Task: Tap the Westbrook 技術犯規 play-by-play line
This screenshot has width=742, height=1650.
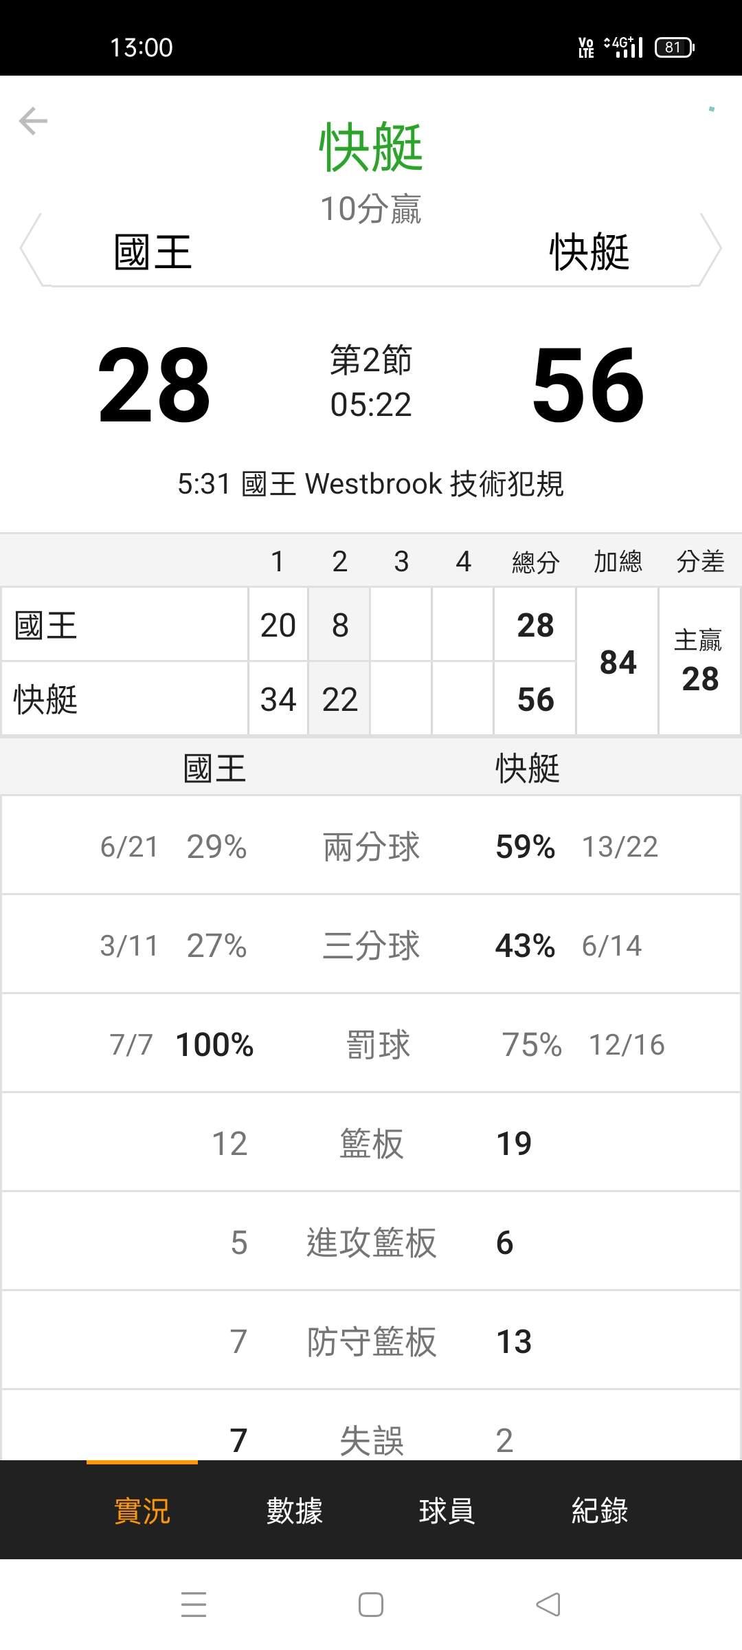Action: point(371,484)
